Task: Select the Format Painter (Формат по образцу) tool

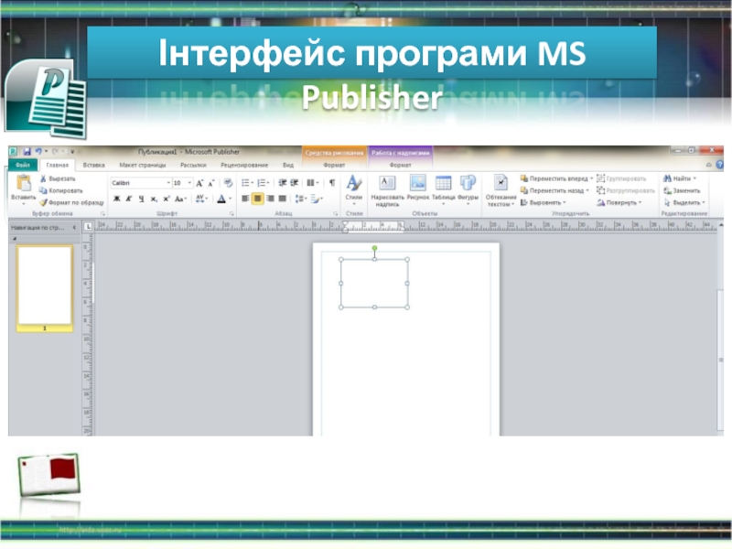Action: pos(43,202)
